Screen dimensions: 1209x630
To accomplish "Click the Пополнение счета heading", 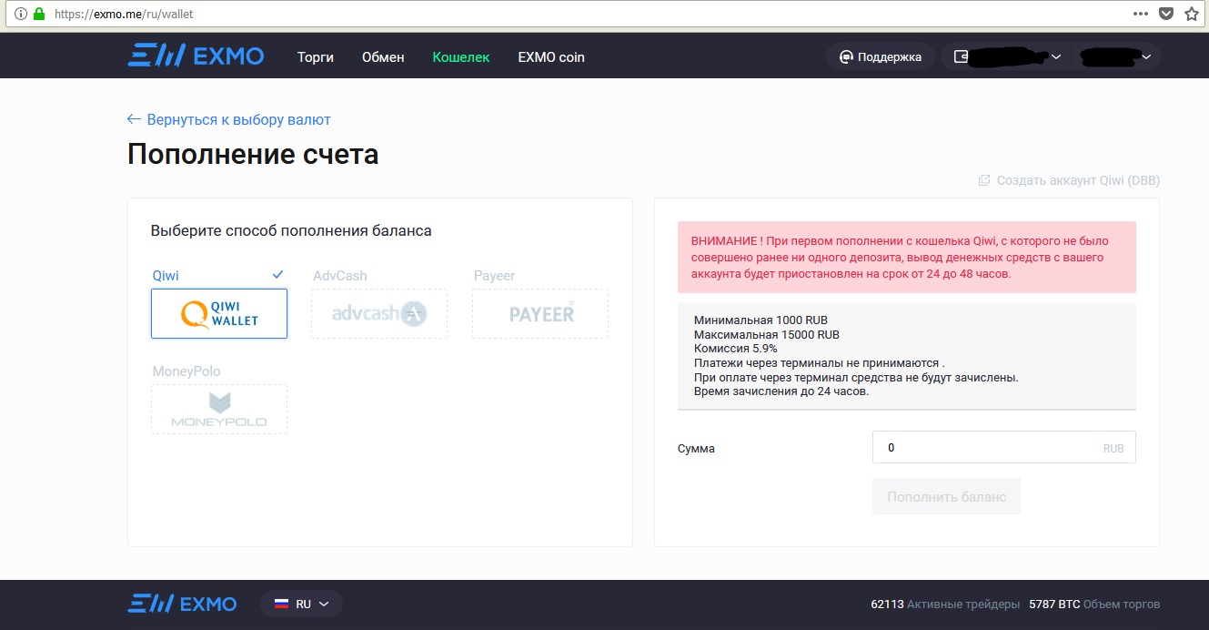I will tap(253, 154).
